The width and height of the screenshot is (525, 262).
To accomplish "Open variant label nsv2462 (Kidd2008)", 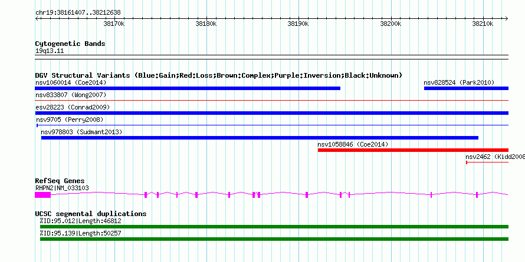I will (x=495, y=157).
